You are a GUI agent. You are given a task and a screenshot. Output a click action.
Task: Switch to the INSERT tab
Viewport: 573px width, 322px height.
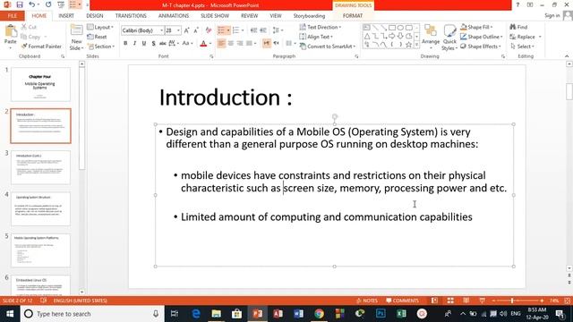pyautogui.click(x=66, y=16)
